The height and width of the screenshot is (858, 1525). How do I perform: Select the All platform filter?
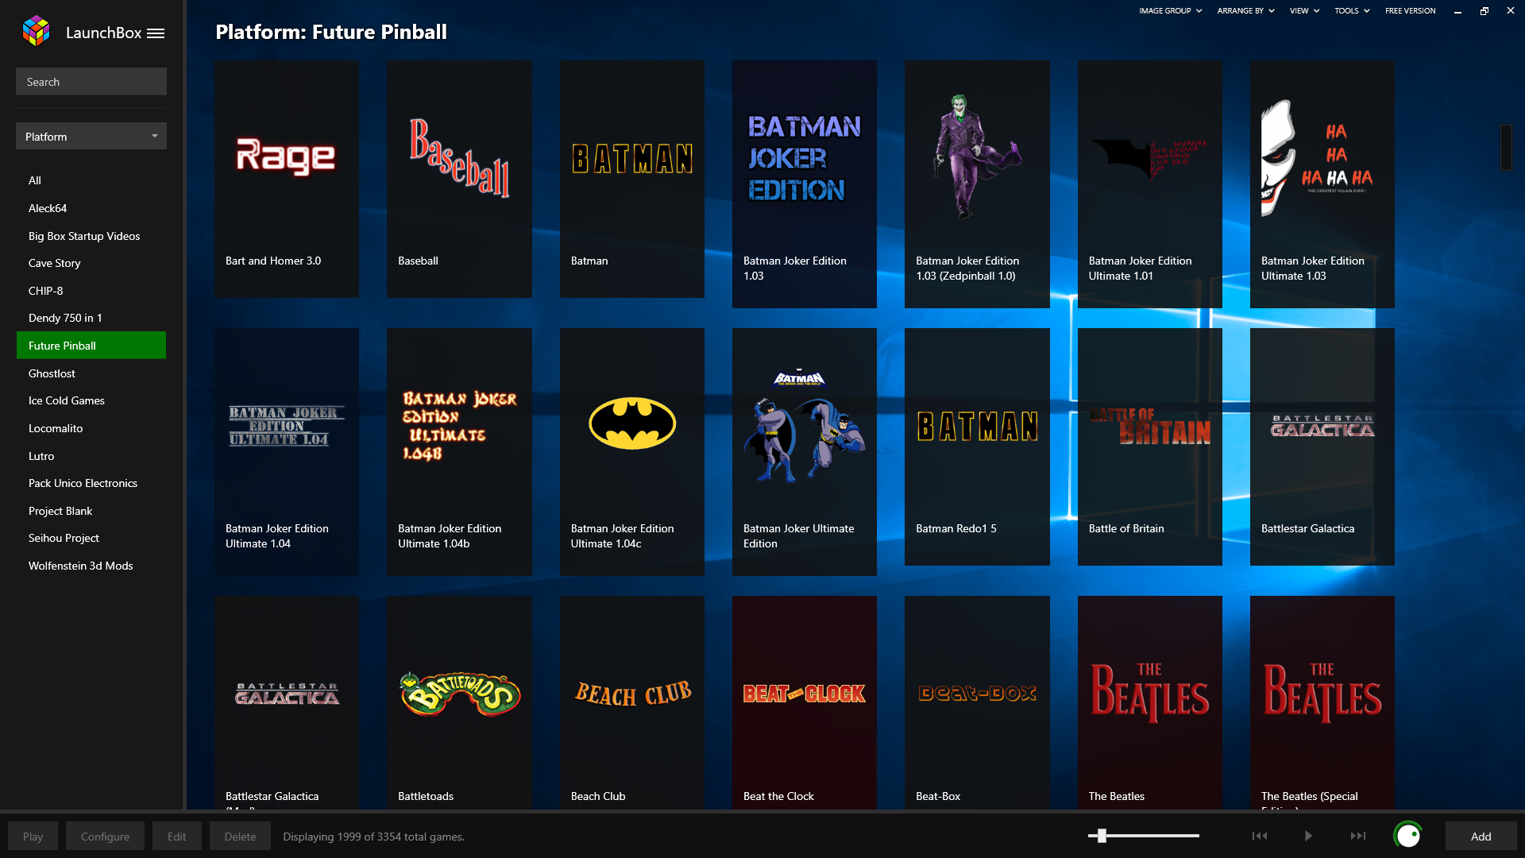(x=91, y=180)
